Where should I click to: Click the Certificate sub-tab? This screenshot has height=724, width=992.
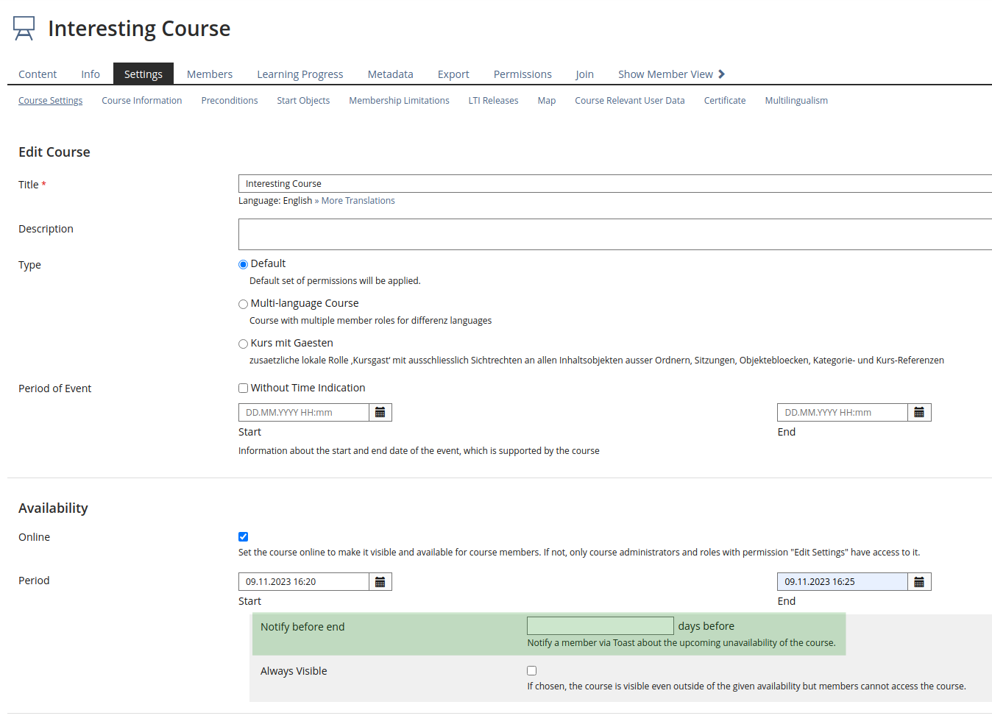click(724, 101)
